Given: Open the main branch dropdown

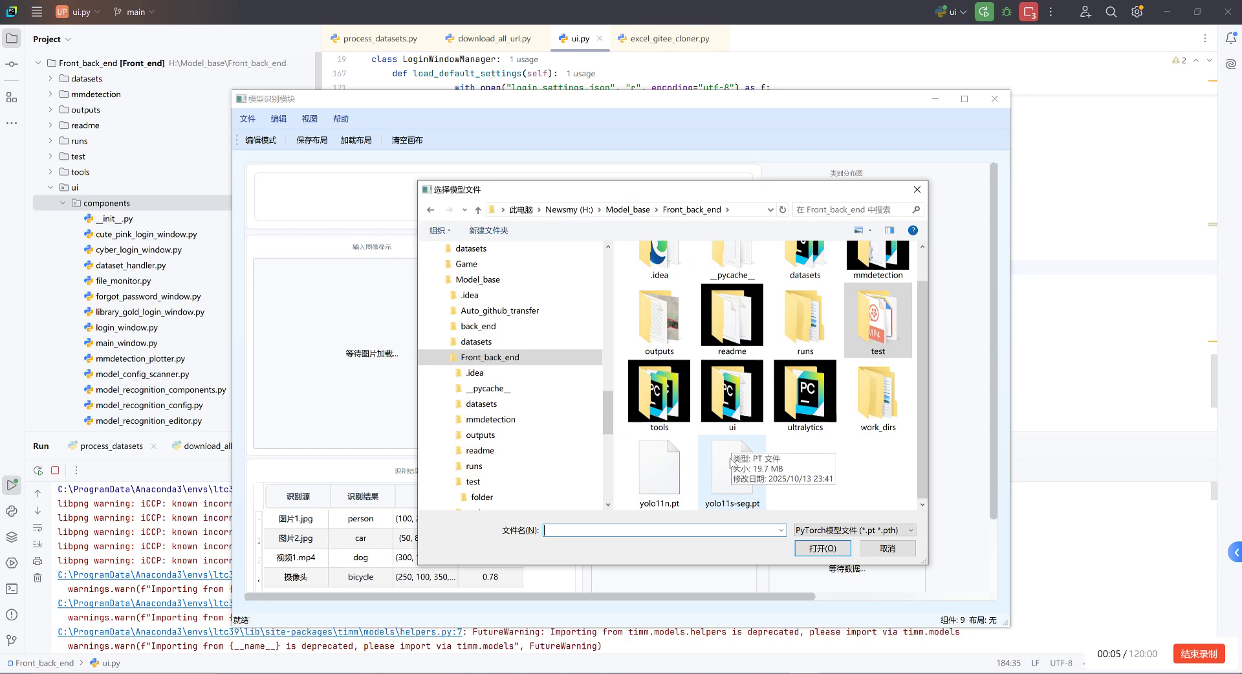Looking at the screenshot, I should coord(134,12).
